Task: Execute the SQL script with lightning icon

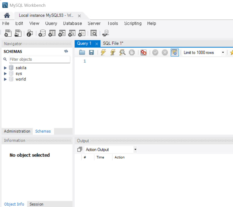Action: [103, 52]
